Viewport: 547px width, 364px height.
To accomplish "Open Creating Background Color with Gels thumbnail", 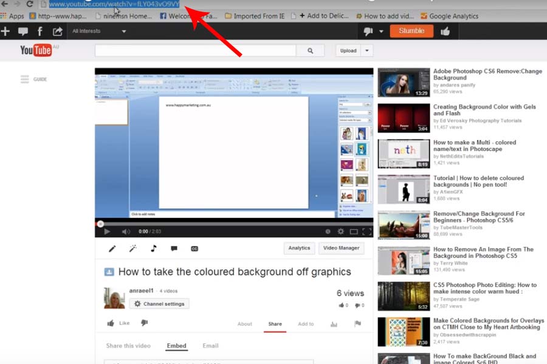I will pyautogui.click(x=404, y=118).
